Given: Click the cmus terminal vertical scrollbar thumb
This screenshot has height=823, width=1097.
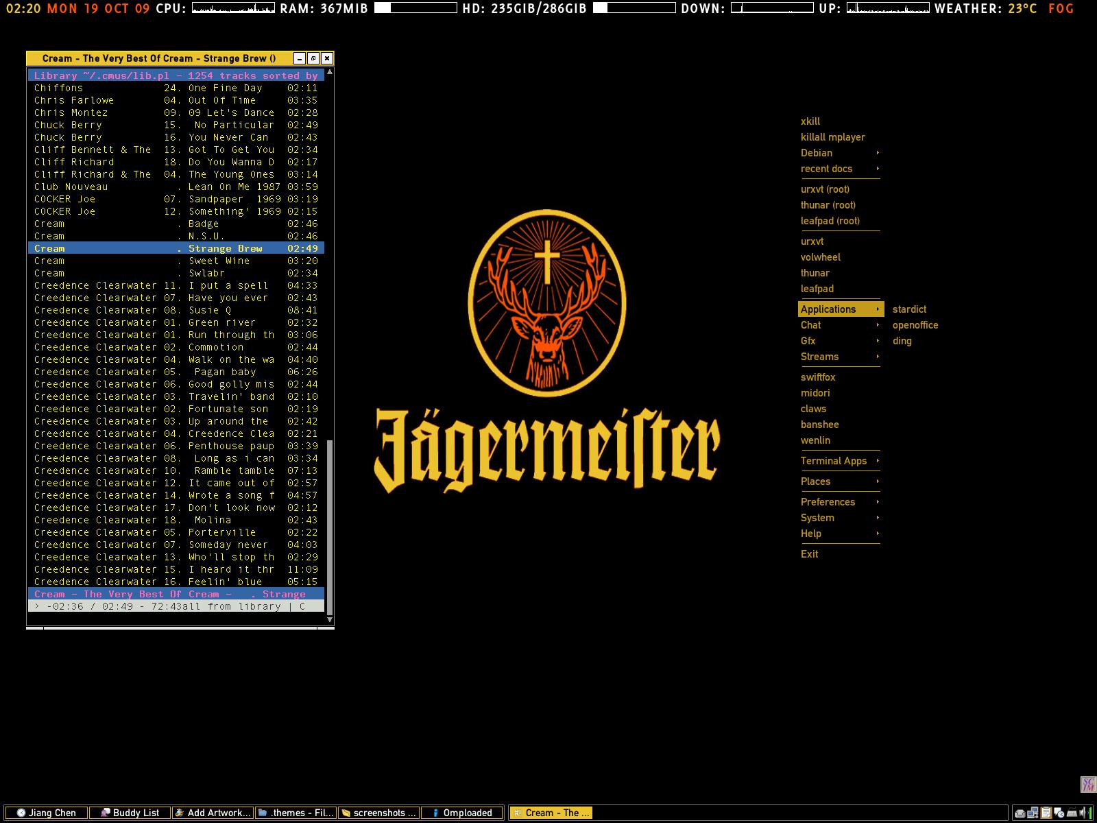Looking at the screenshot, I should coord(330,527).
